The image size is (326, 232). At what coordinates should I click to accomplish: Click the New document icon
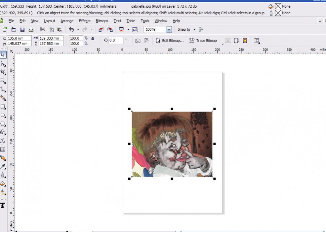[x=5, y=29]
